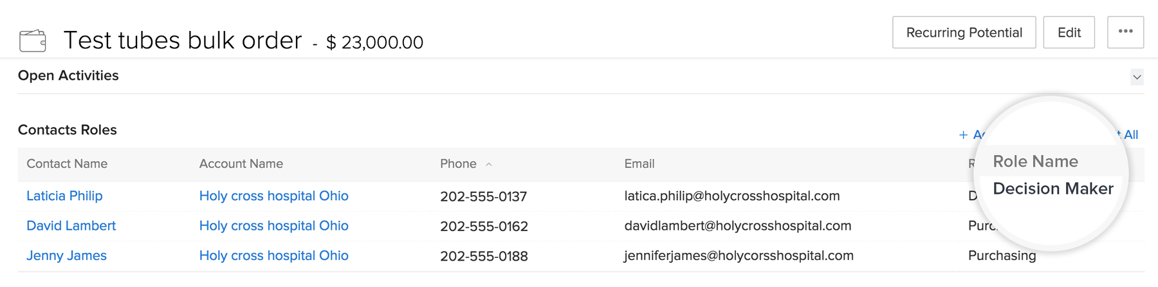This screenshot has width=1158, height=287.
Task: Sort by Email column header
Action: point(639,164)
